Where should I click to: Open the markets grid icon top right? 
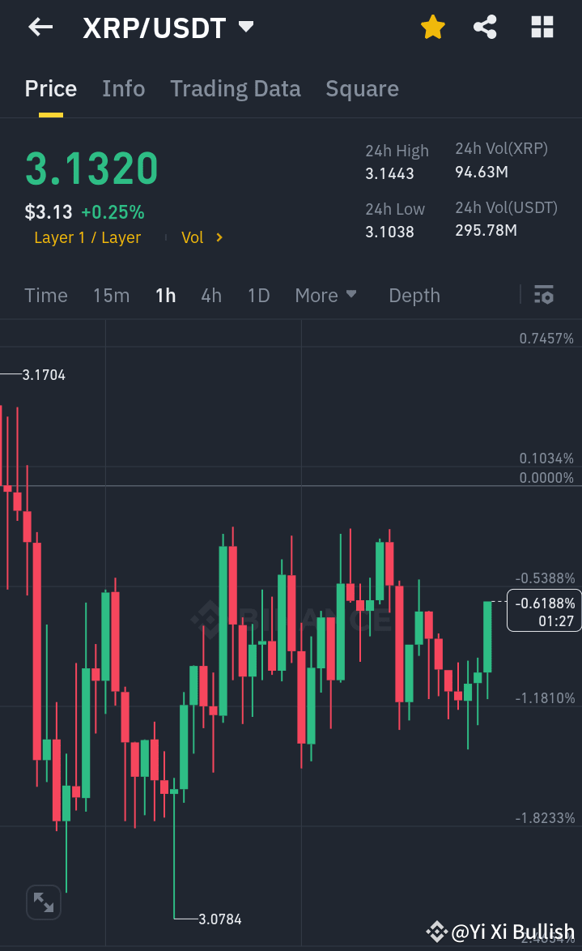click(541, 27)
